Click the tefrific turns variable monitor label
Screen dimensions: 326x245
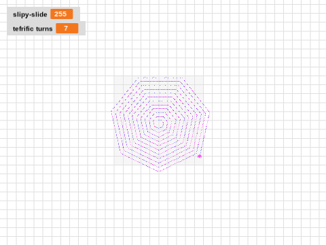(33, 29)
